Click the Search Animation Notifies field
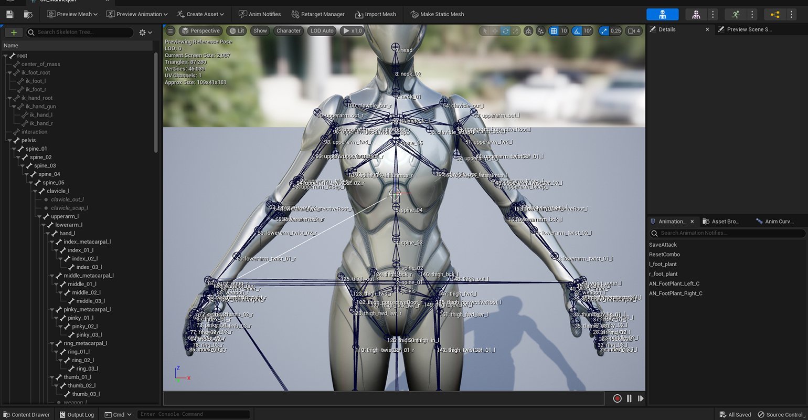Viewport: 808px width, 420px height. click(x=727, y=233)
